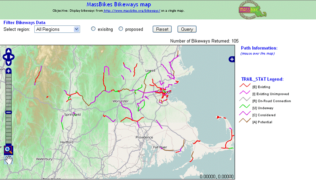Zoom in with the plus icon above zoom bar
This screenshot has width=316, height=184.
8,71
